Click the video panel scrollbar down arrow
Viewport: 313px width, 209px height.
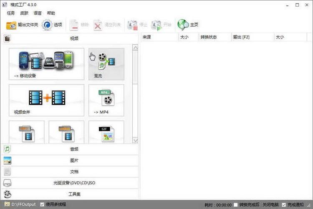pyautogui.click(x=135, y=140)
